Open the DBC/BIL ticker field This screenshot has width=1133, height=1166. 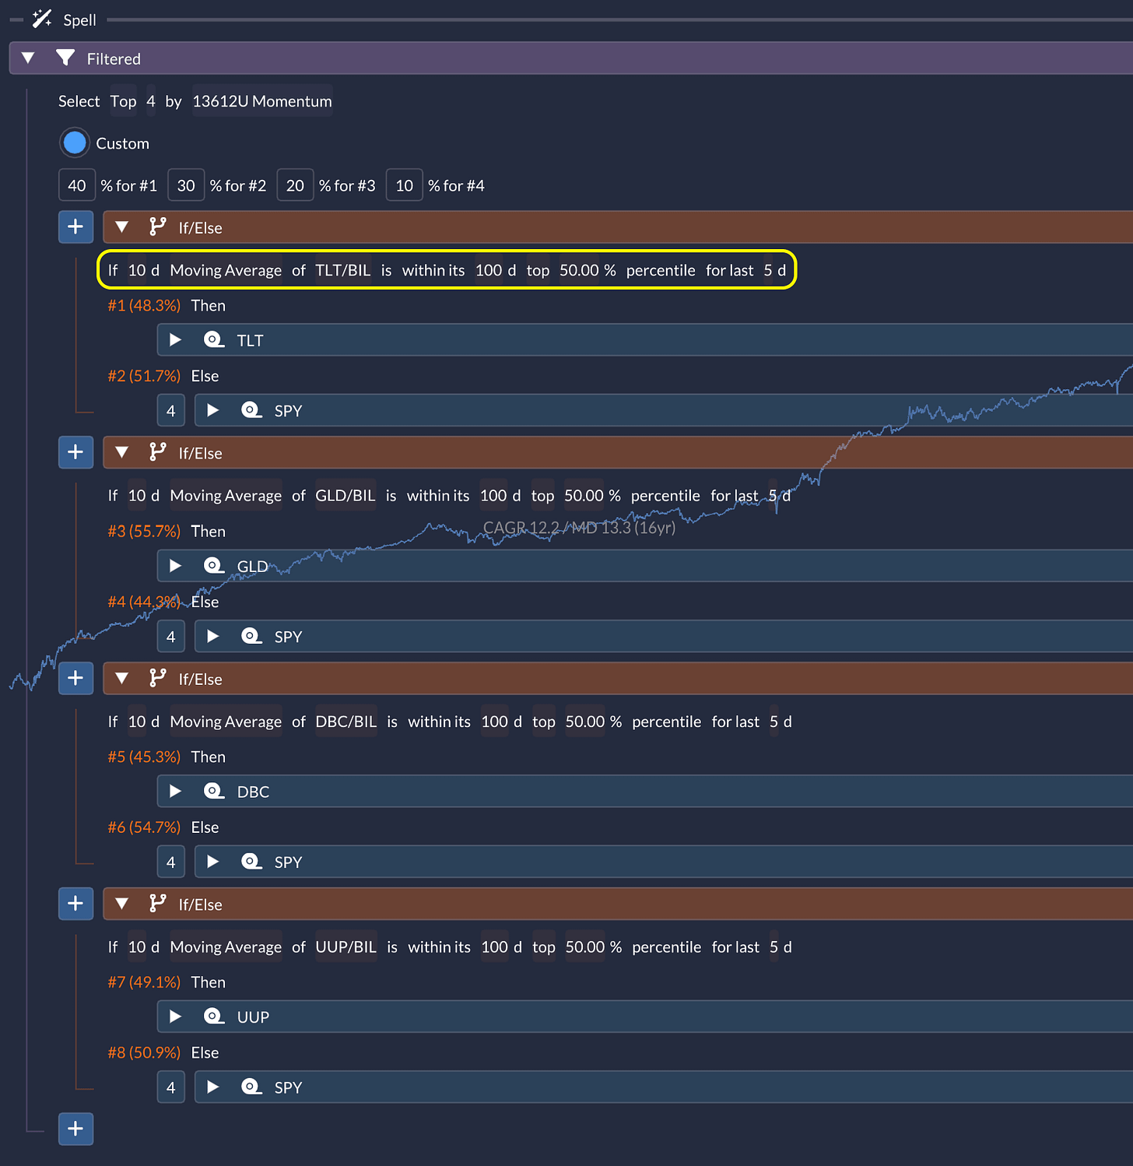coord(346,722)
